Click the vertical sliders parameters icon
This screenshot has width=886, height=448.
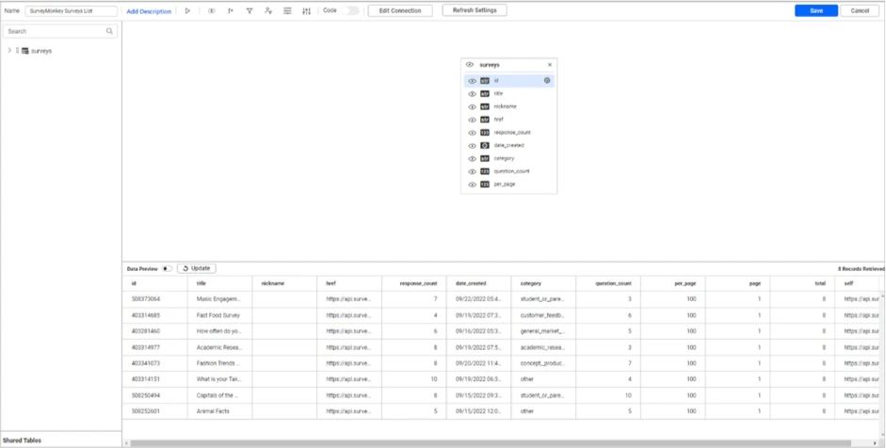[306, 10]
